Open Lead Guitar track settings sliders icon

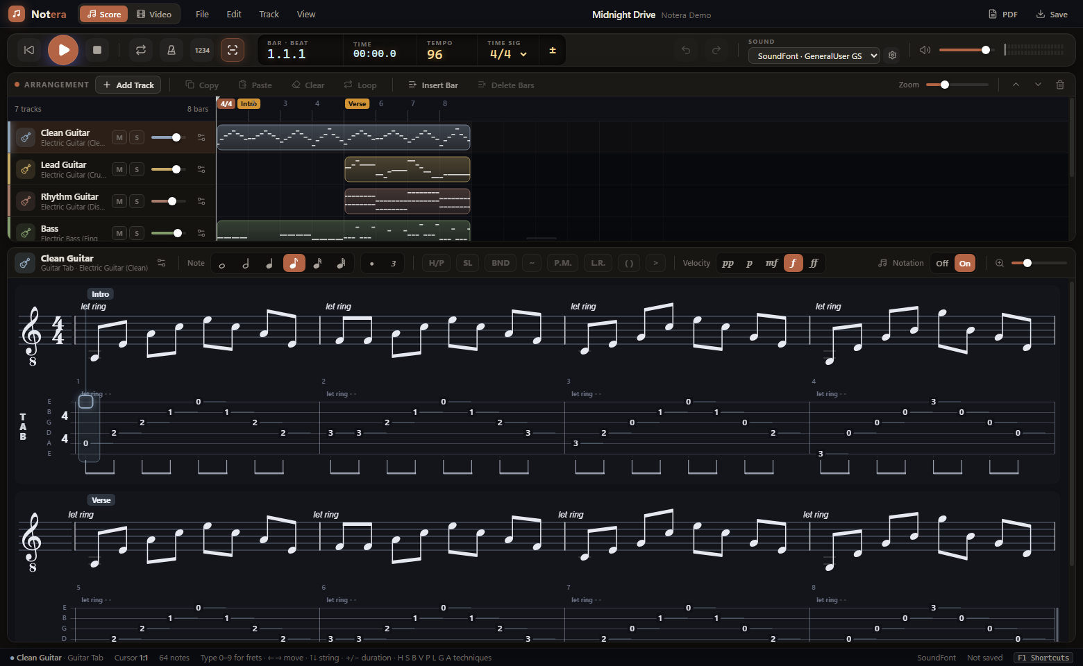click(x=201, y=169)
